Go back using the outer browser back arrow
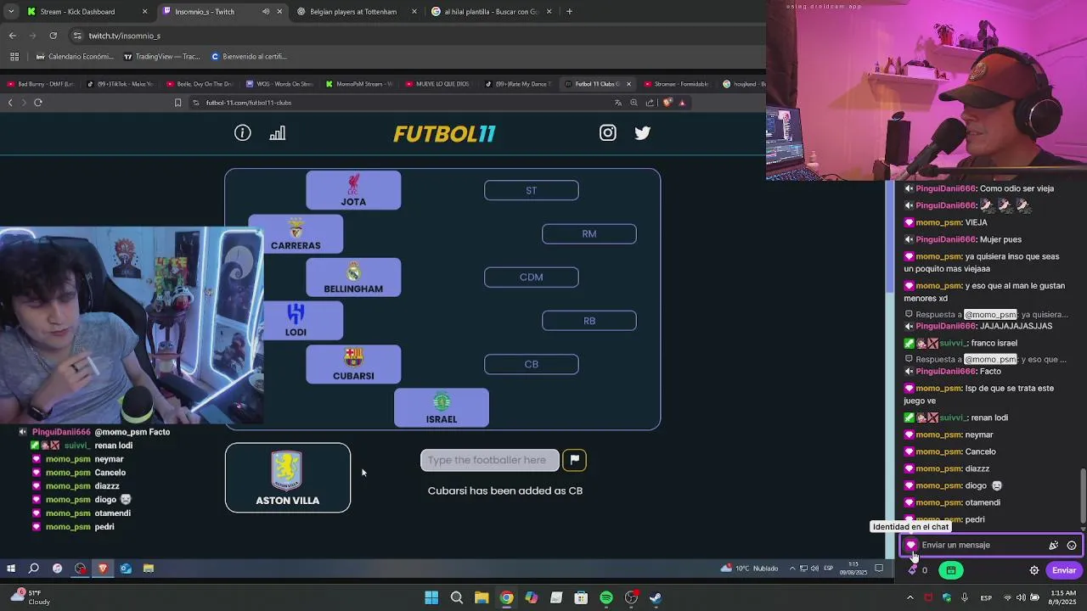Image resolution: width=1087 pixels, height=611 pixels. tap(12, 36)
